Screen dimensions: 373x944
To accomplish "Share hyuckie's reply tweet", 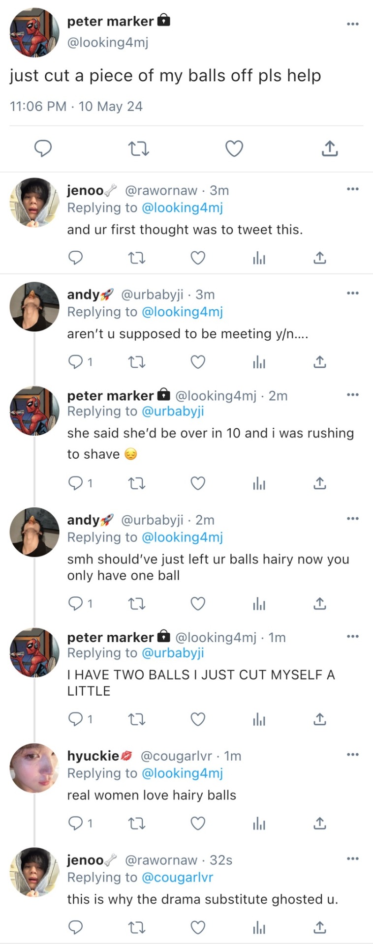I will [319, 823].
